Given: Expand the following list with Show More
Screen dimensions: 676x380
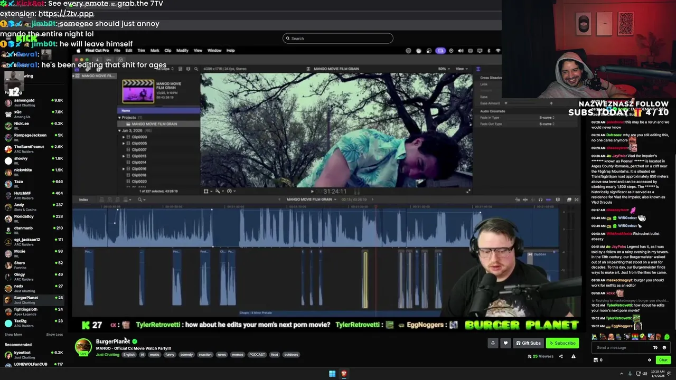Looking at the screenshot, I should click(13, 335).
